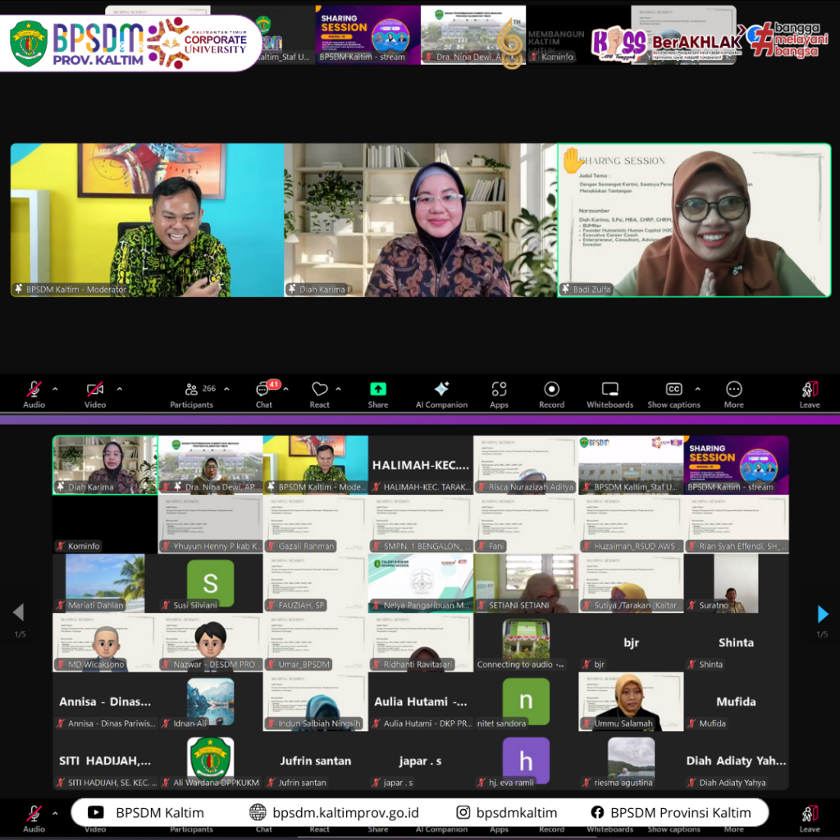The height and width of the screenshot is (840, 840).
Task: Select the Idnan Ali lake avatar tile
Action: tap(210, 701)
